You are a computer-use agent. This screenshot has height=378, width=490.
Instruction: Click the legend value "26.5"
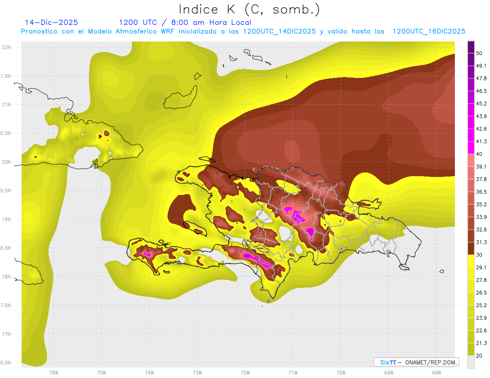point(481,293)
